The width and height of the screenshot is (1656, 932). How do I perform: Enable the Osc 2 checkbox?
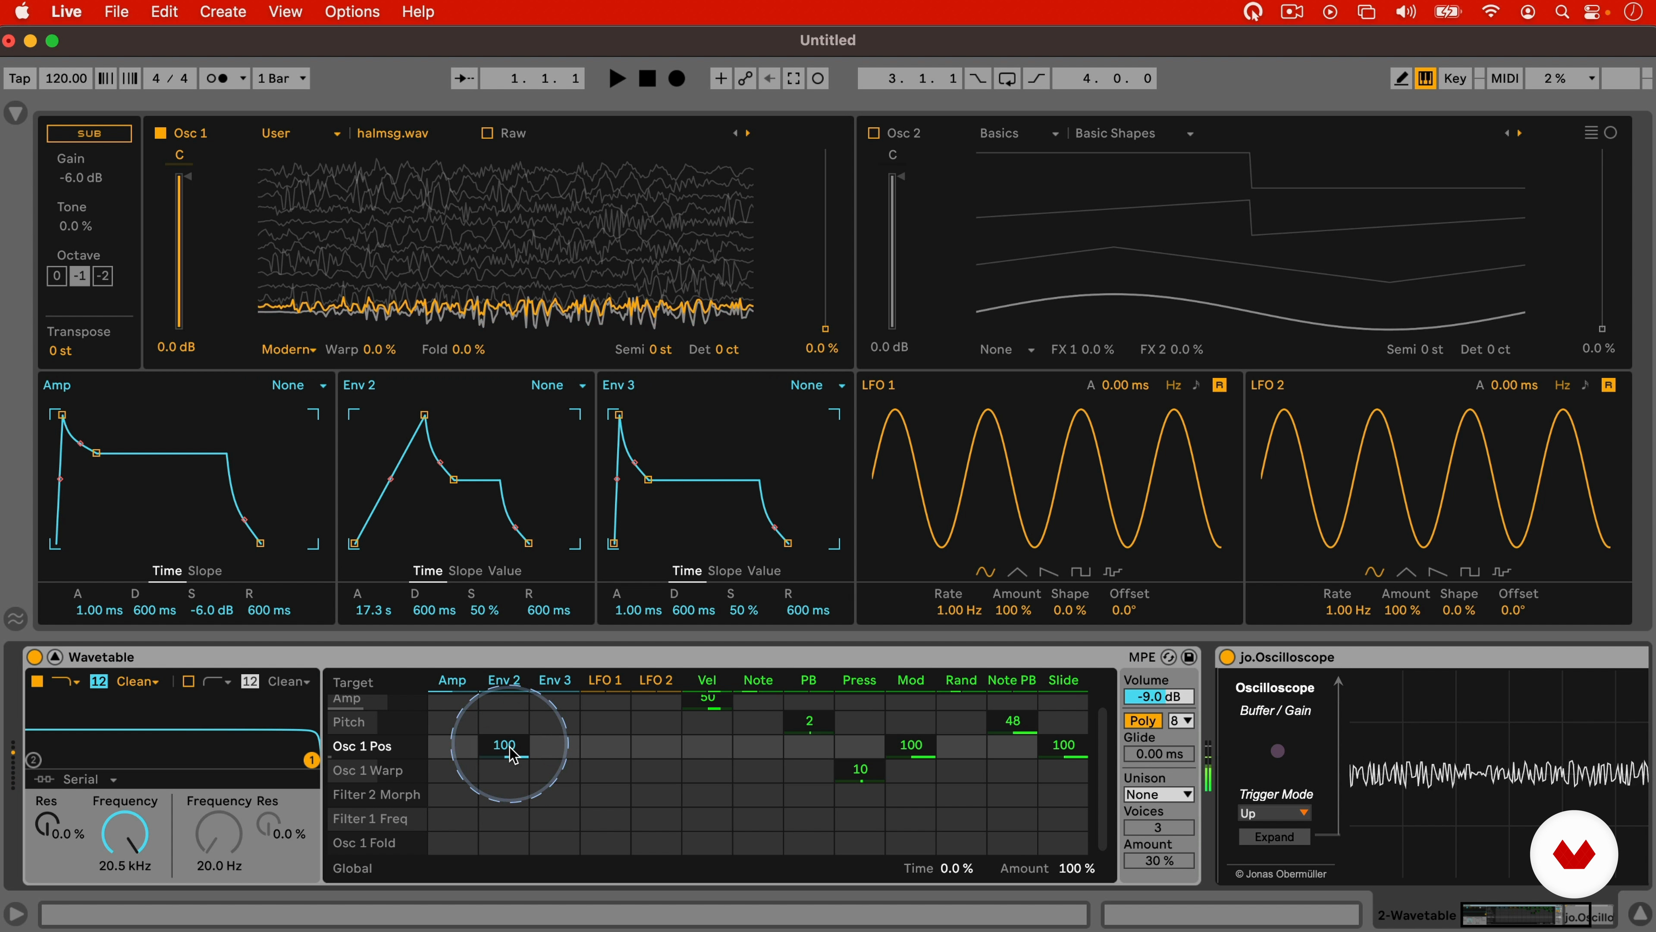[x=873, y=133]
